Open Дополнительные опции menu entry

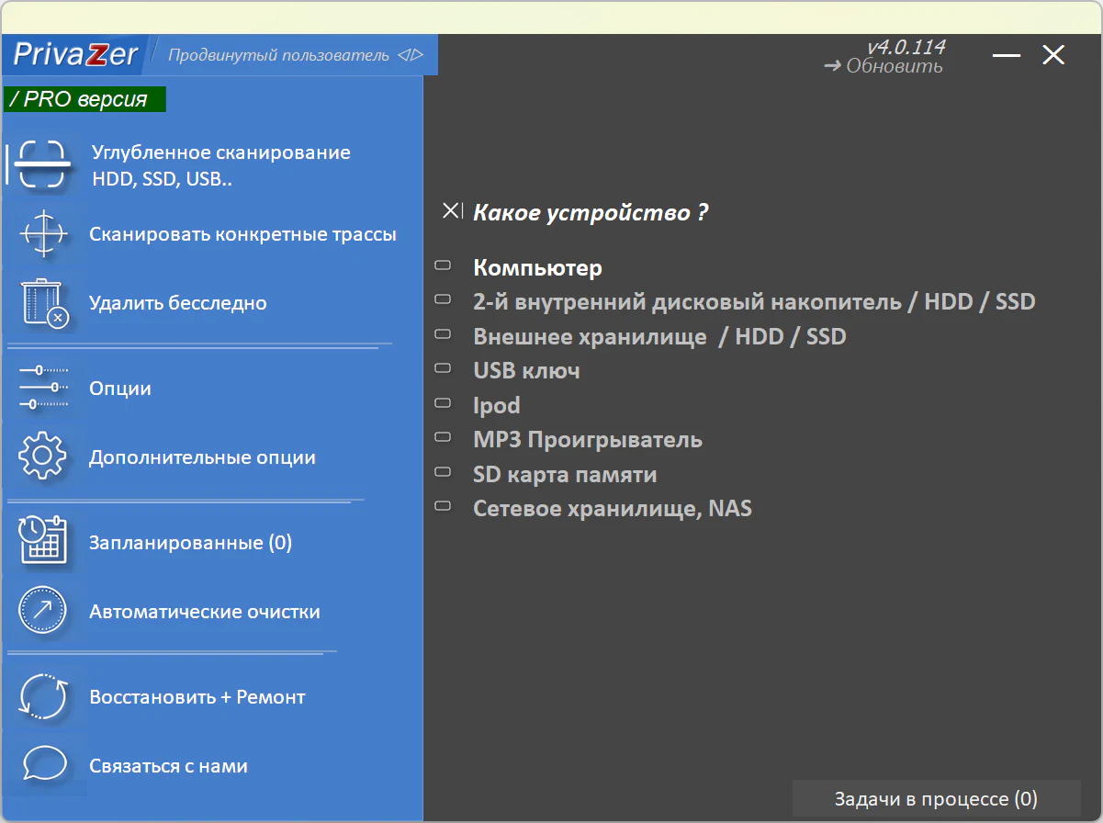tap(202, 457)
